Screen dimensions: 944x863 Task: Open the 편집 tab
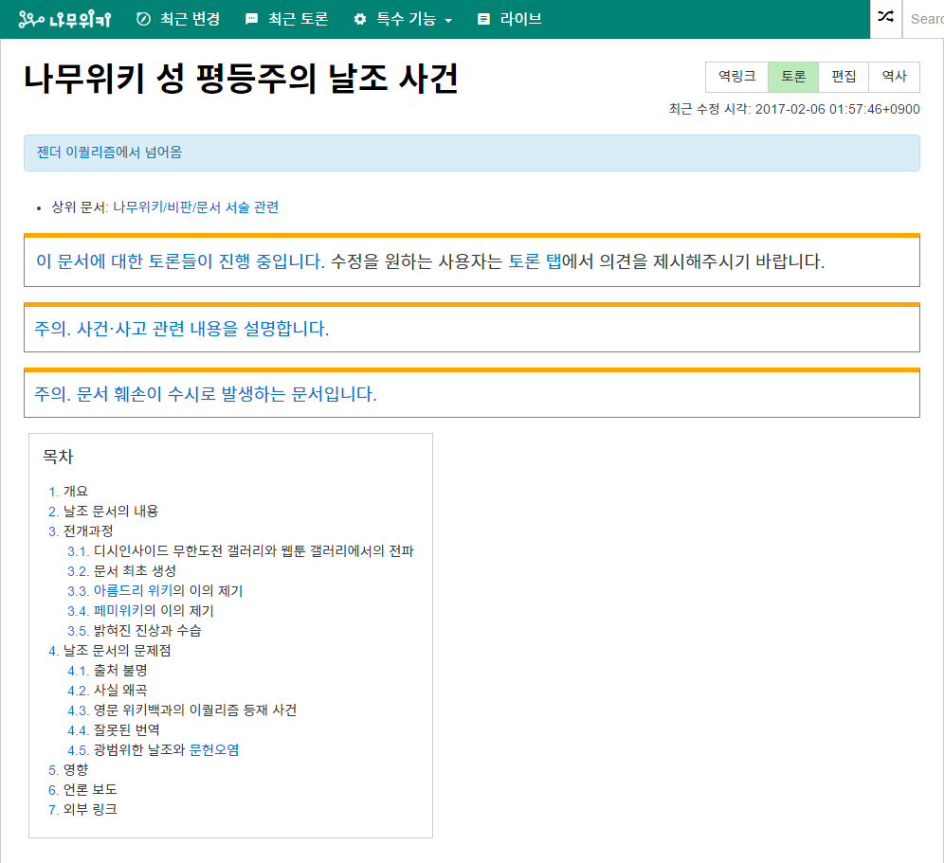click(844, 77)
